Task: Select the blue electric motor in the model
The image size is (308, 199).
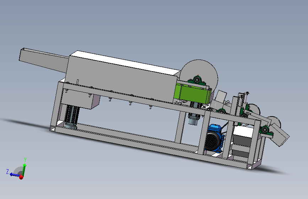Action: (x=214, y=138)
